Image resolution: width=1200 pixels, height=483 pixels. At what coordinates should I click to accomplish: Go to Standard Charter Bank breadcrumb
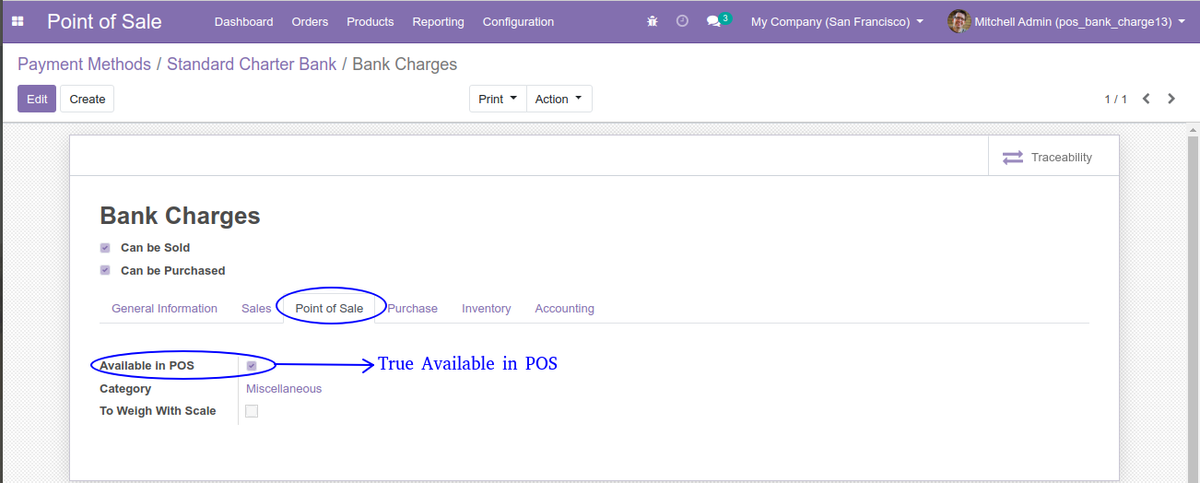click(252, 65)
